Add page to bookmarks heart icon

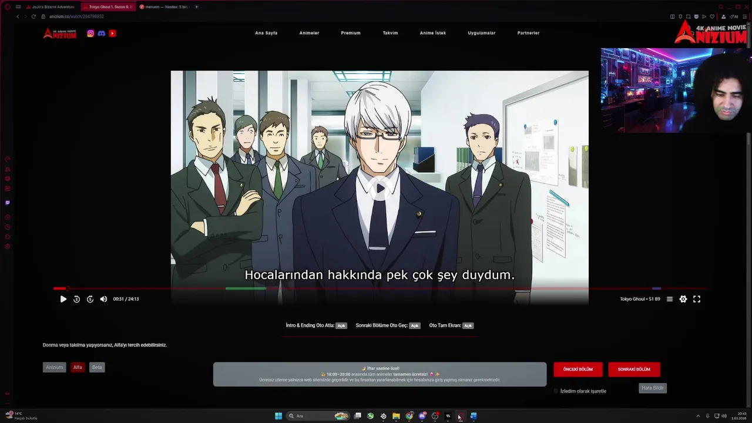tap(712, 16)
